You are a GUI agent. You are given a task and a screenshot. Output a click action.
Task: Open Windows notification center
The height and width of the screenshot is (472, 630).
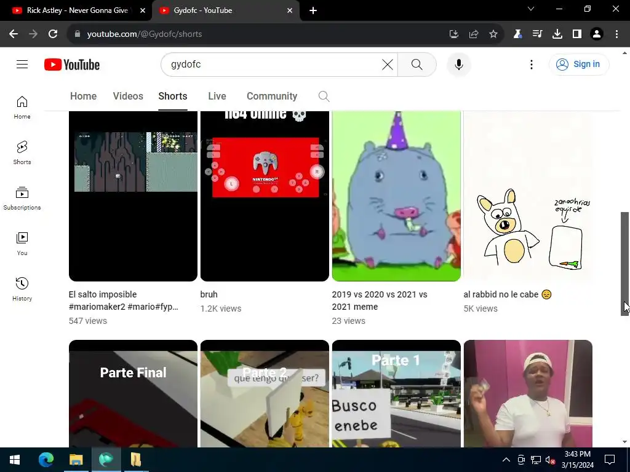[x=610, y=460]
